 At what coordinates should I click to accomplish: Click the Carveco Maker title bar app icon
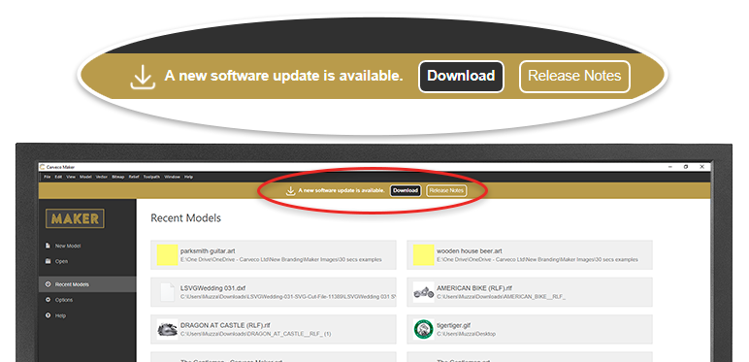pyautogui.click(x=43, y=167)
